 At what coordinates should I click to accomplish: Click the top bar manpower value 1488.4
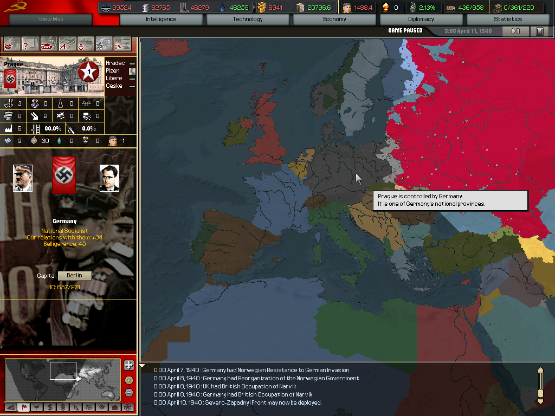tap(363, 8)
